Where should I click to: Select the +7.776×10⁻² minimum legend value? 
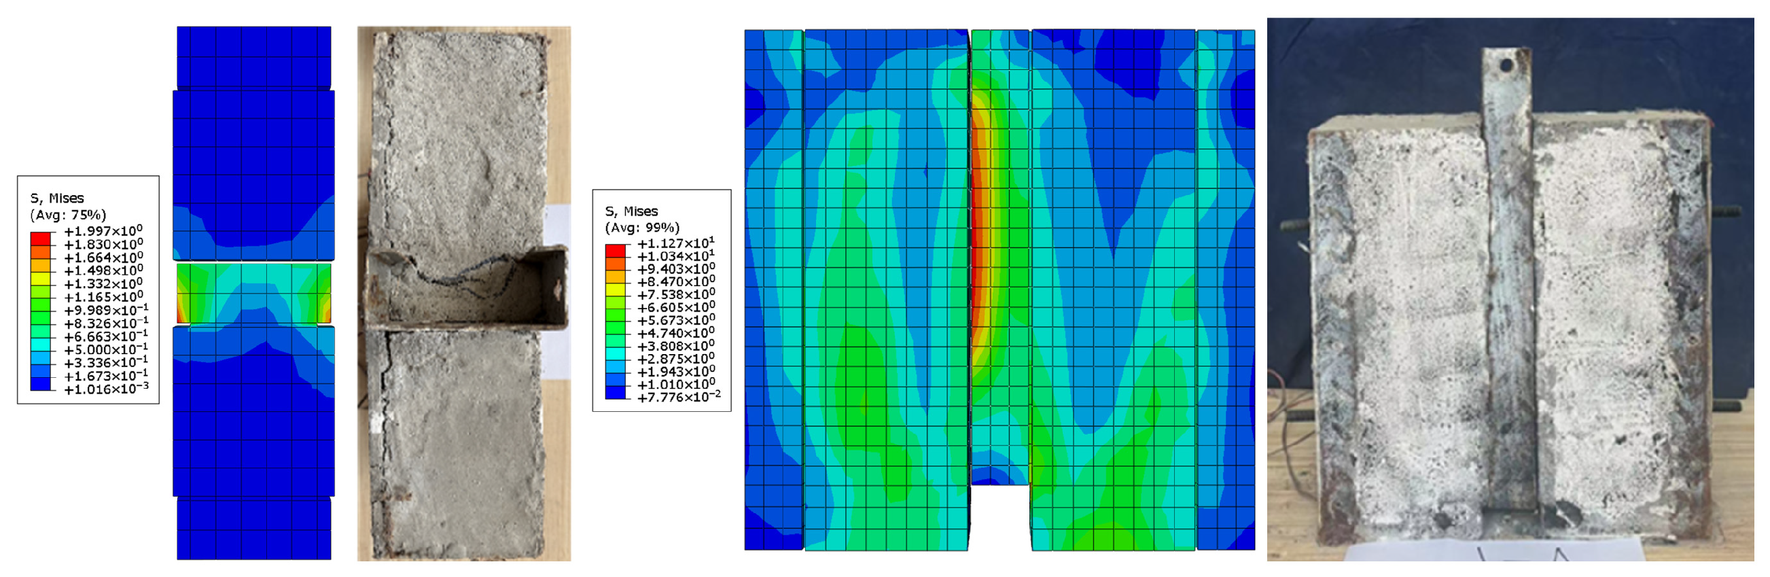678,398
